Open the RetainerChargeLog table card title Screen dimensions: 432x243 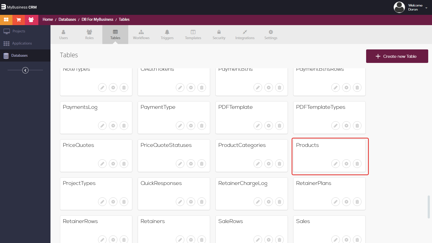point(243,183)
